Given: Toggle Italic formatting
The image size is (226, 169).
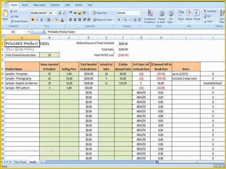Looking at the screenshot, I should point(37,20).
